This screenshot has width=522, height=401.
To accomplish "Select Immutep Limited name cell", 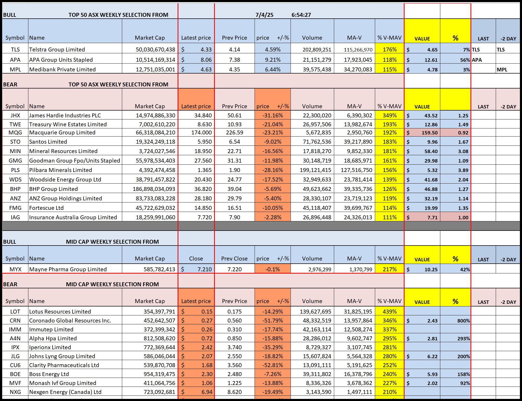I will point(75,329).
